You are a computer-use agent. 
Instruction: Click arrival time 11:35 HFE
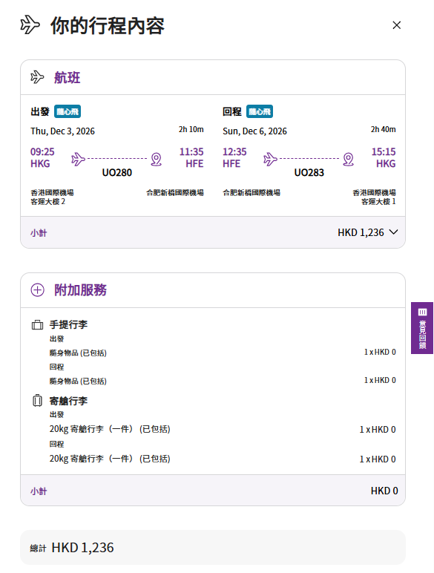[191, 157]
